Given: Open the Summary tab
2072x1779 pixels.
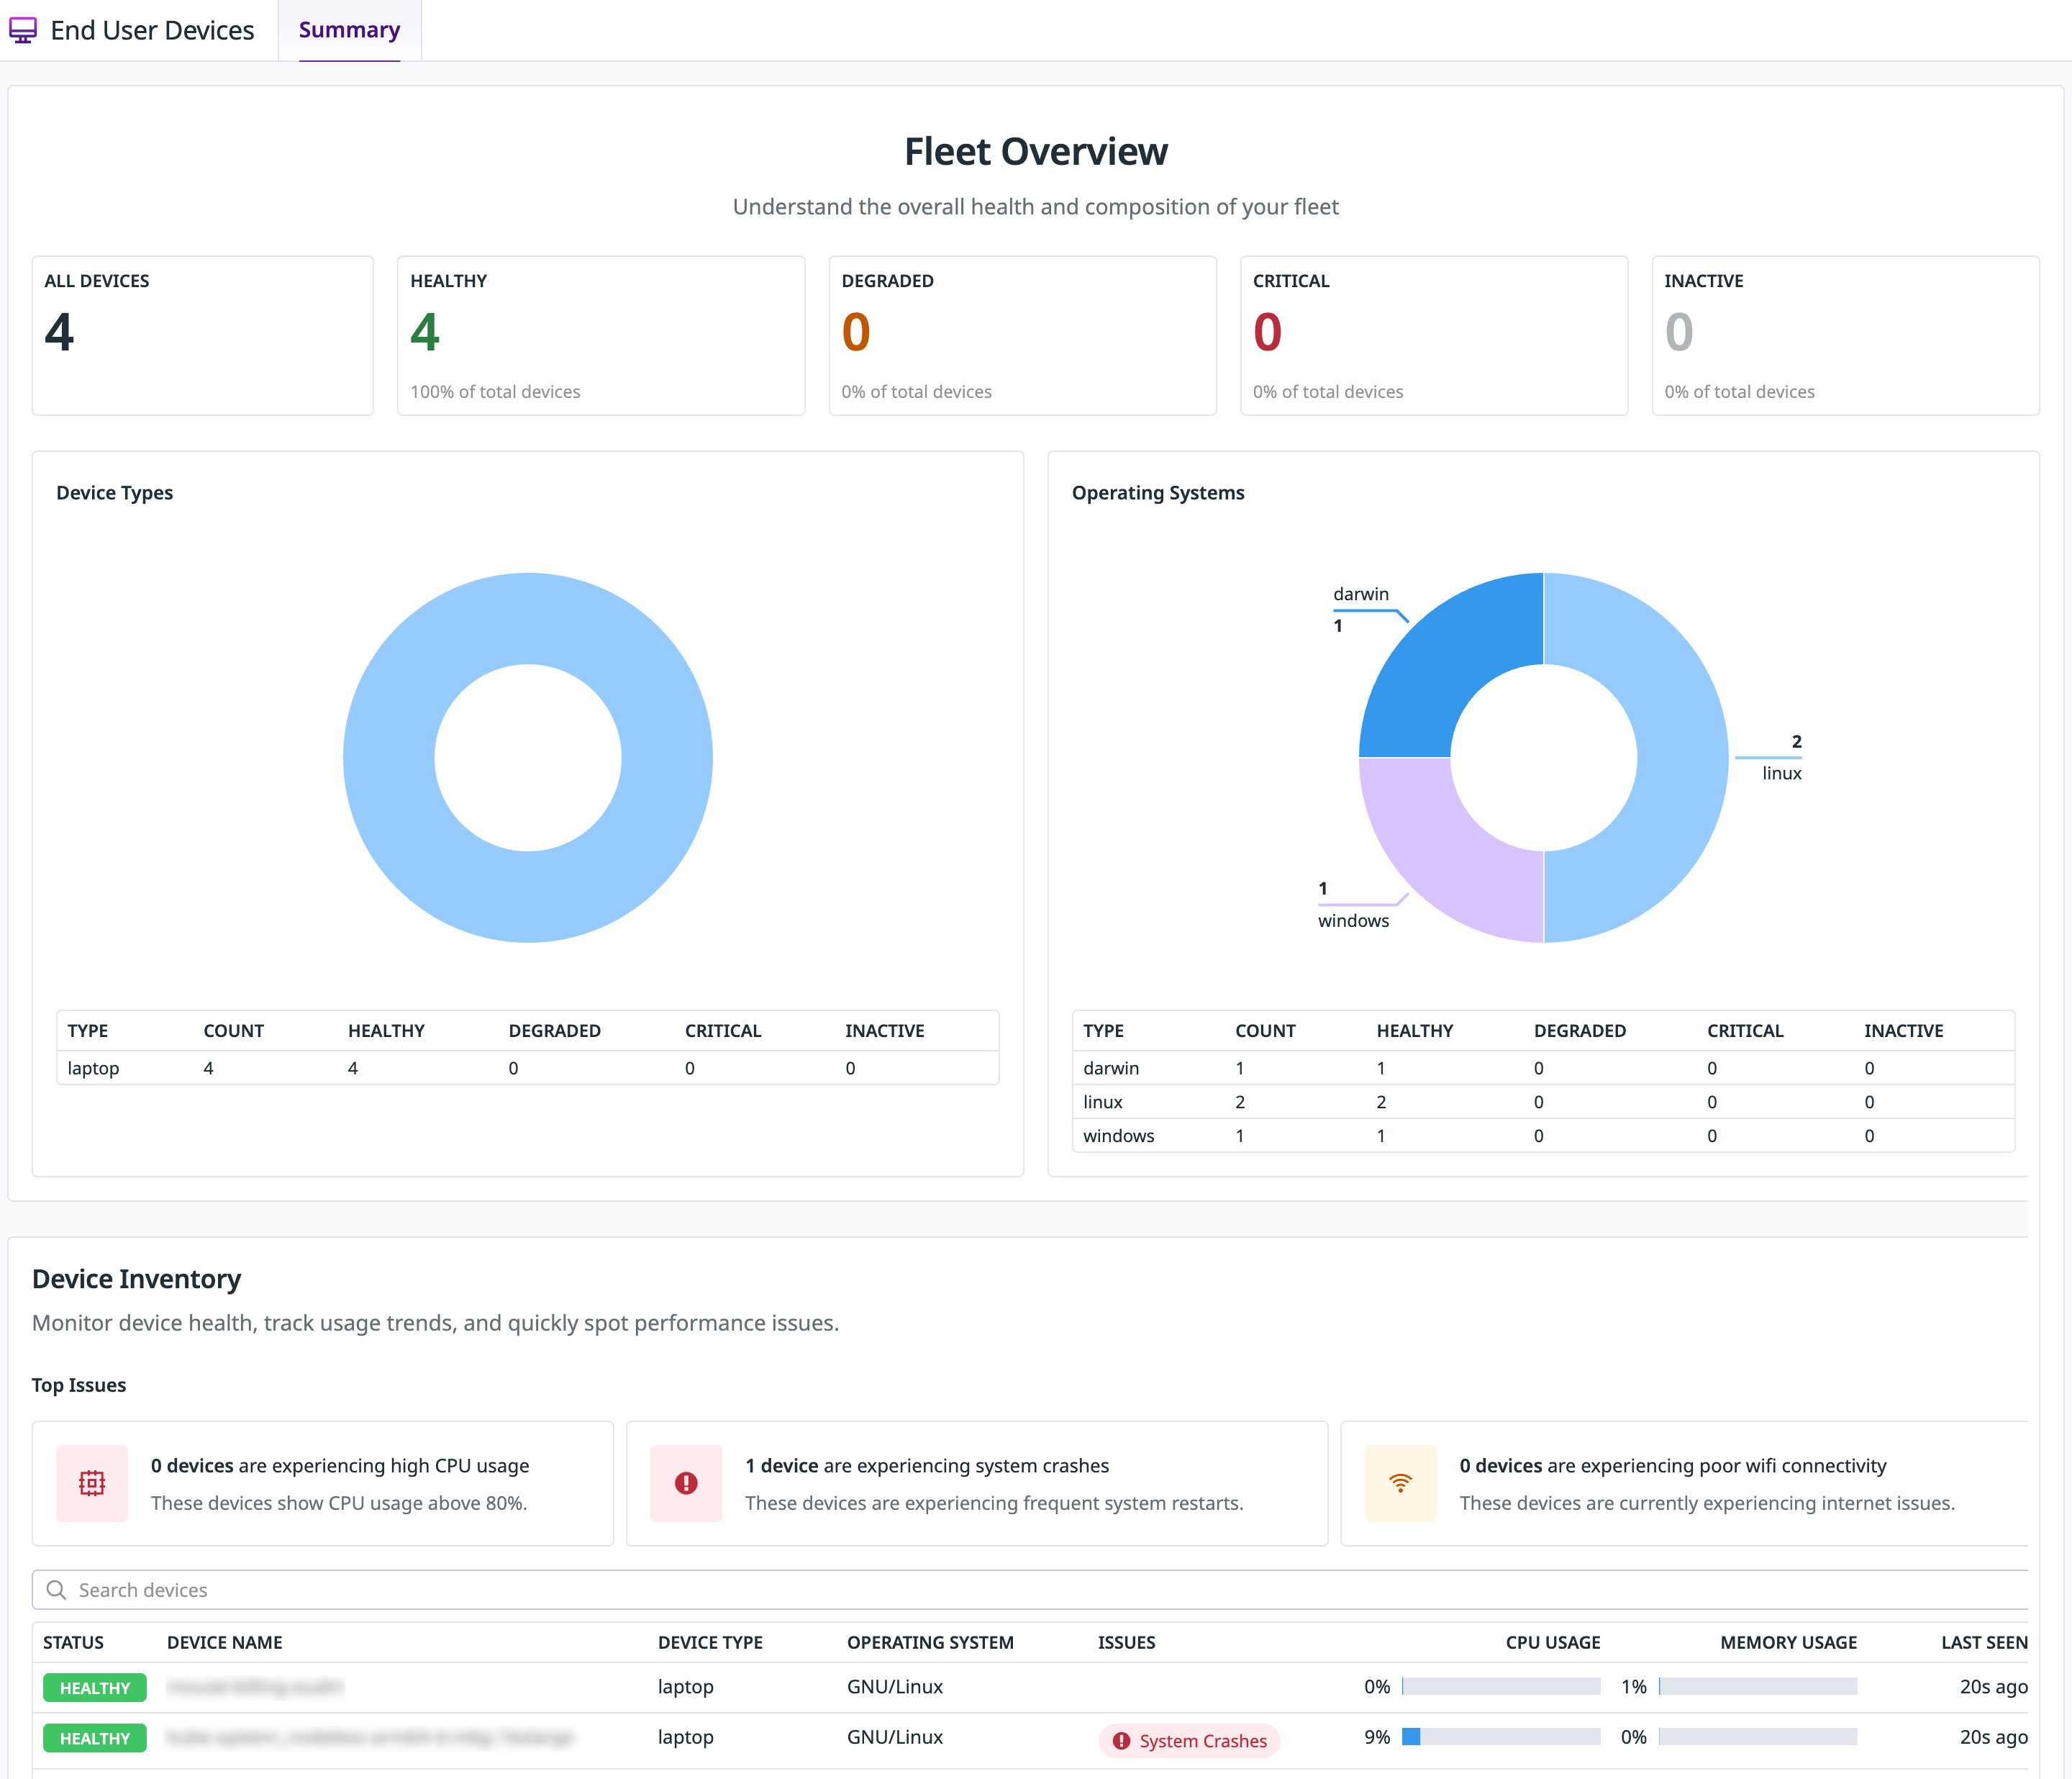Looking at the screenshot, I should tap(349, 31).
